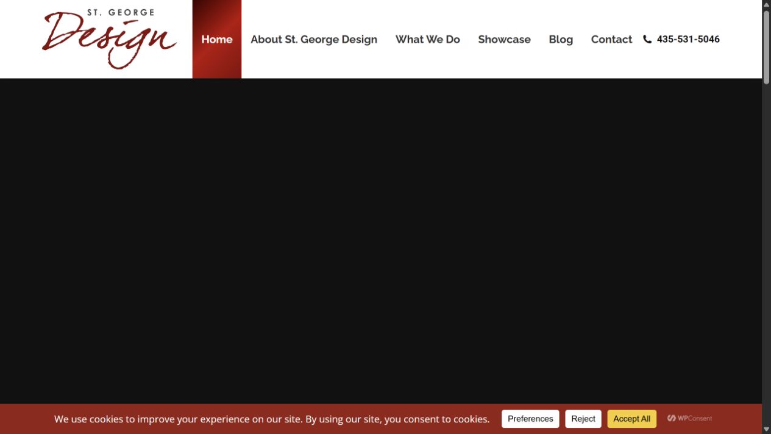Click the scrollbar up arrow

pos(766,4)
